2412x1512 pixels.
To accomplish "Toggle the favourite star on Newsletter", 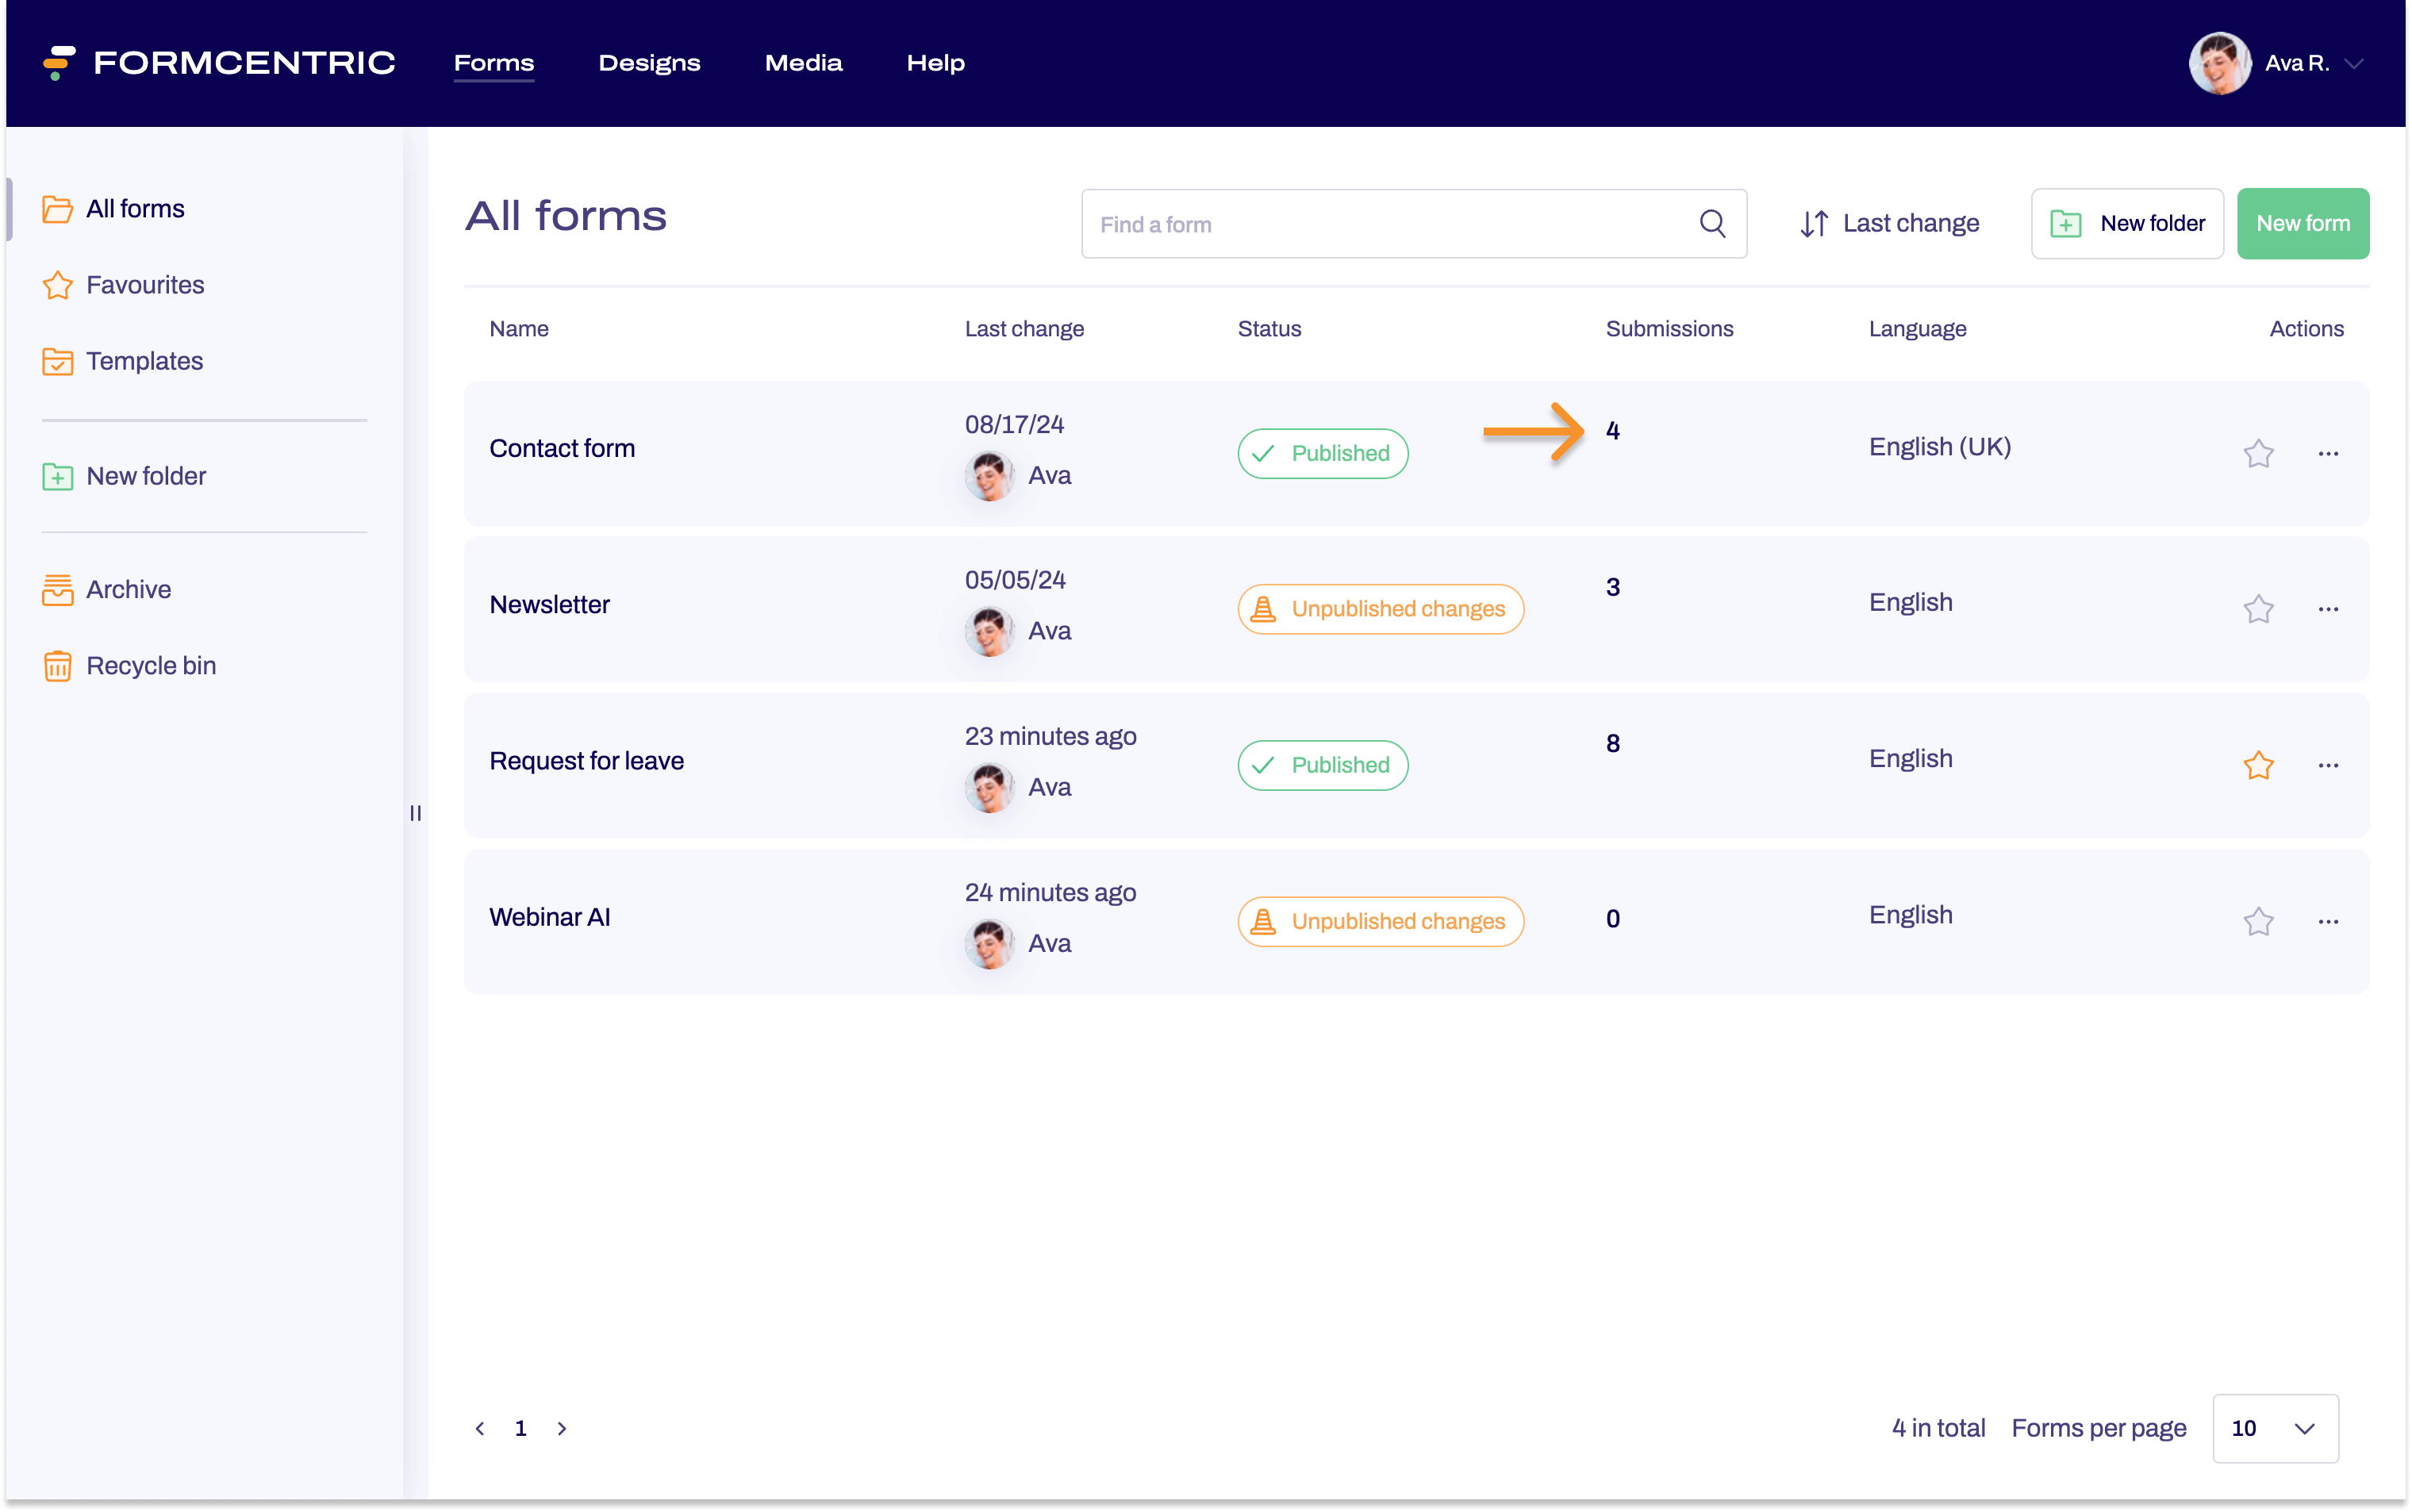I will pos(2259,608).
